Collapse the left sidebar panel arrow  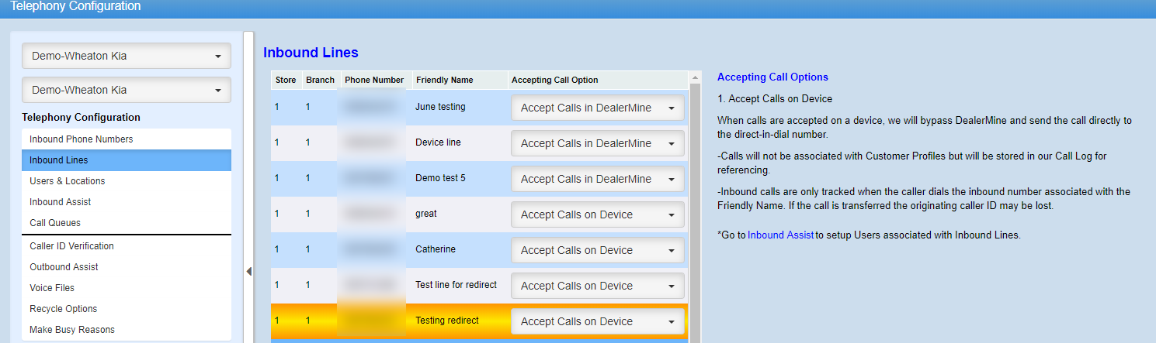248,271
